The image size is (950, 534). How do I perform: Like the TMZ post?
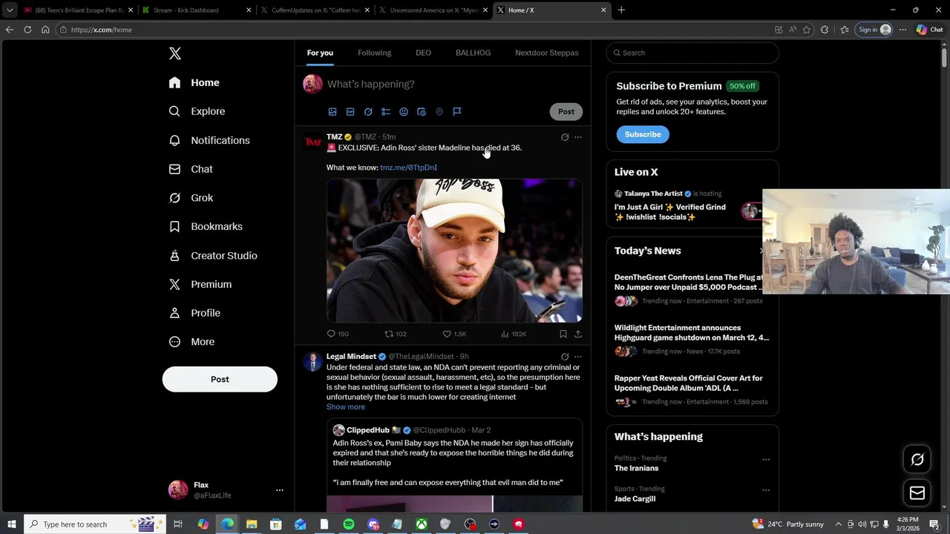(454, 334)
